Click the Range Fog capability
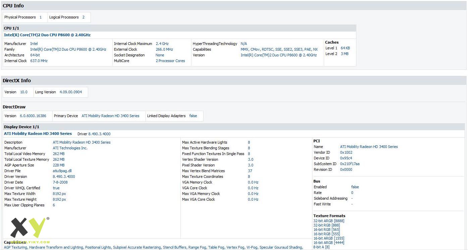Viewport: 468px width, 250px height. tap(197, 247)
